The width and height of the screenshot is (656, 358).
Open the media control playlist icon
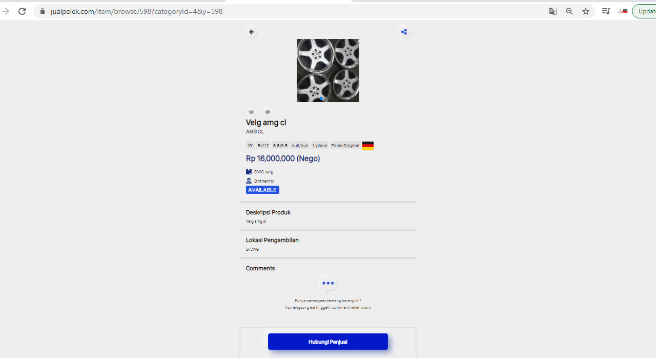pyautogui.click(x=606, y=11)
